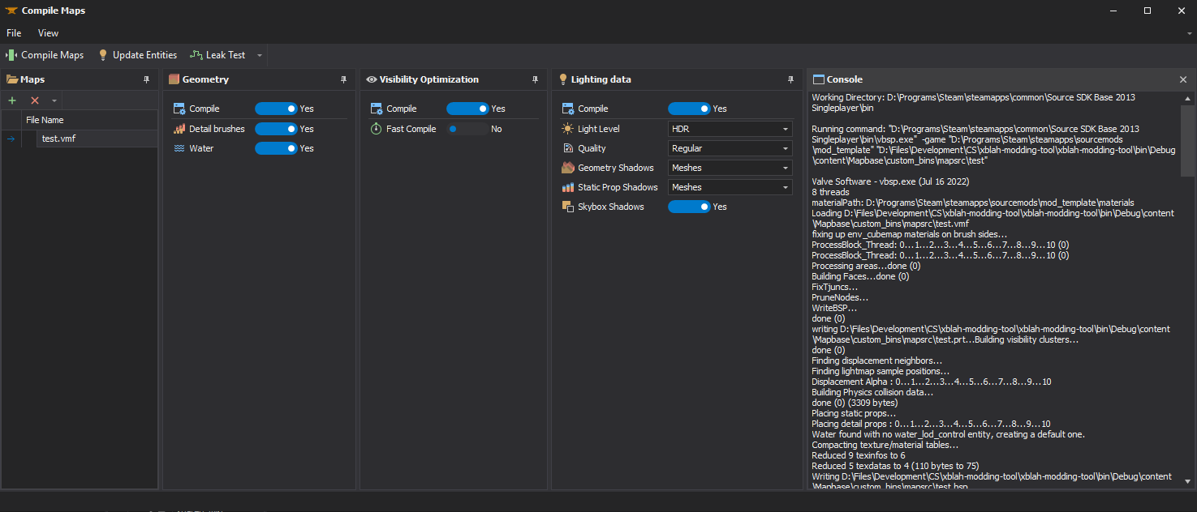
Task: Click the Compile Maps toolbar icon
Action: pyautogui.click(x=10, y=54)
